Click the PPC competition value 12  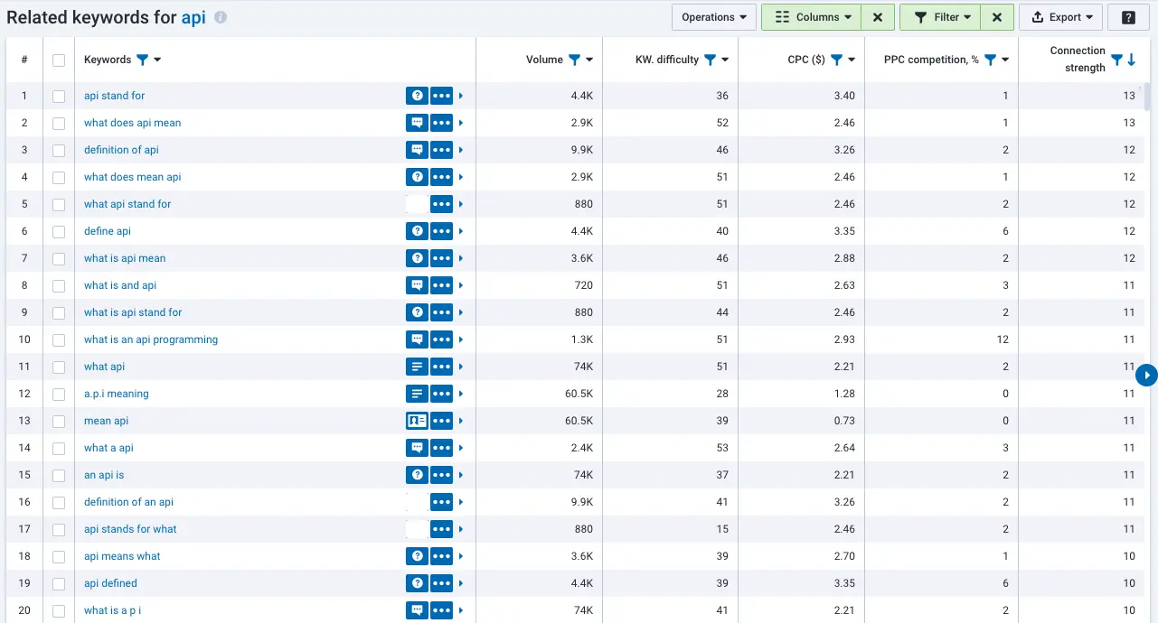(x=1002, y=339)
